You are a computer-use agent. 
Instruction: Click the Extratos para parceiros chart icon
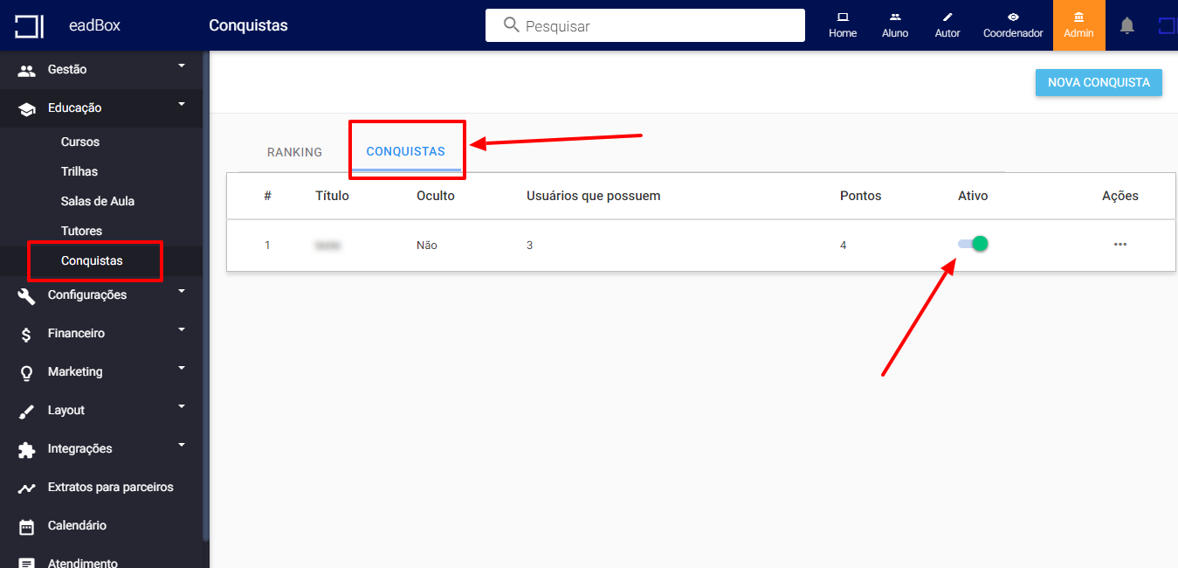pyautogui.click(x=27, y=488)
